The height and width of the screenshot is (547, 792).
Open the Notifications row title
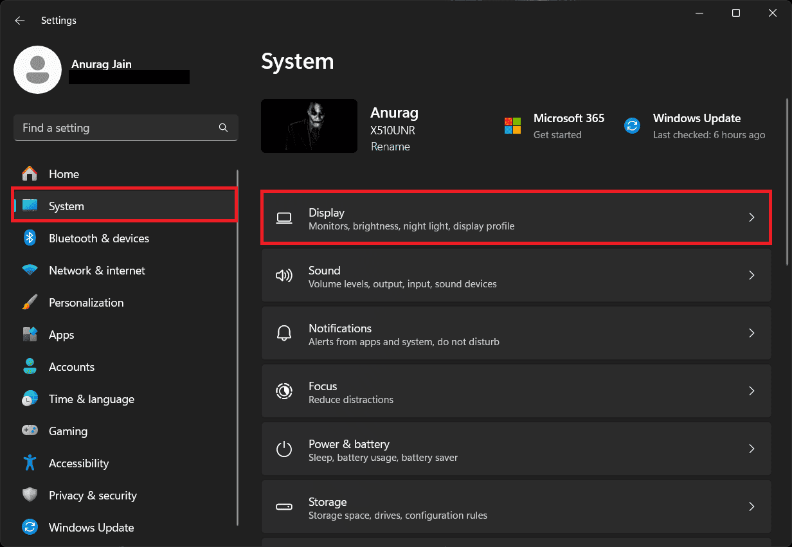click(x=340, y=328)
